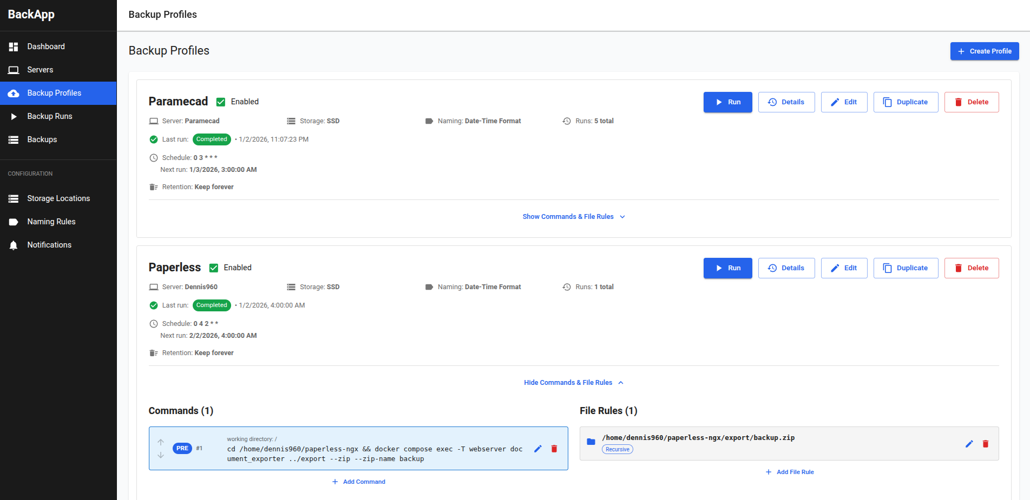Screen dimensions: 1030x500
Task: Click the Completed status badge for Paperless
Action: 212,305
